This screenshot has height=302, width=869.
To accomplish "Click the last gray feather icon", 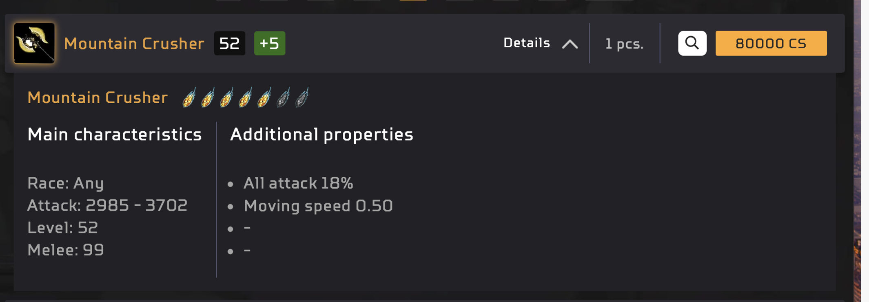I will point(302,98).
